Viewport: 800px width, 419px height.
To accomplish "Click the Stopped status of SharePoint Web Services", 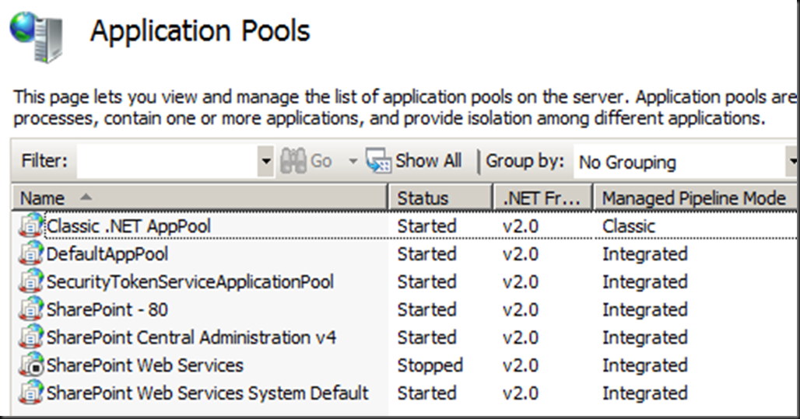I will 430,365.
